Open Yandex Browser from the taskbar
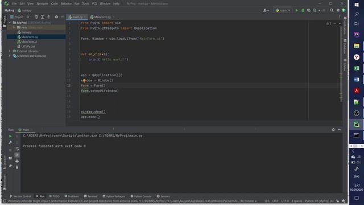Viewport: 364px width, 205px height. pyautogui.click(x=357, y=57)
